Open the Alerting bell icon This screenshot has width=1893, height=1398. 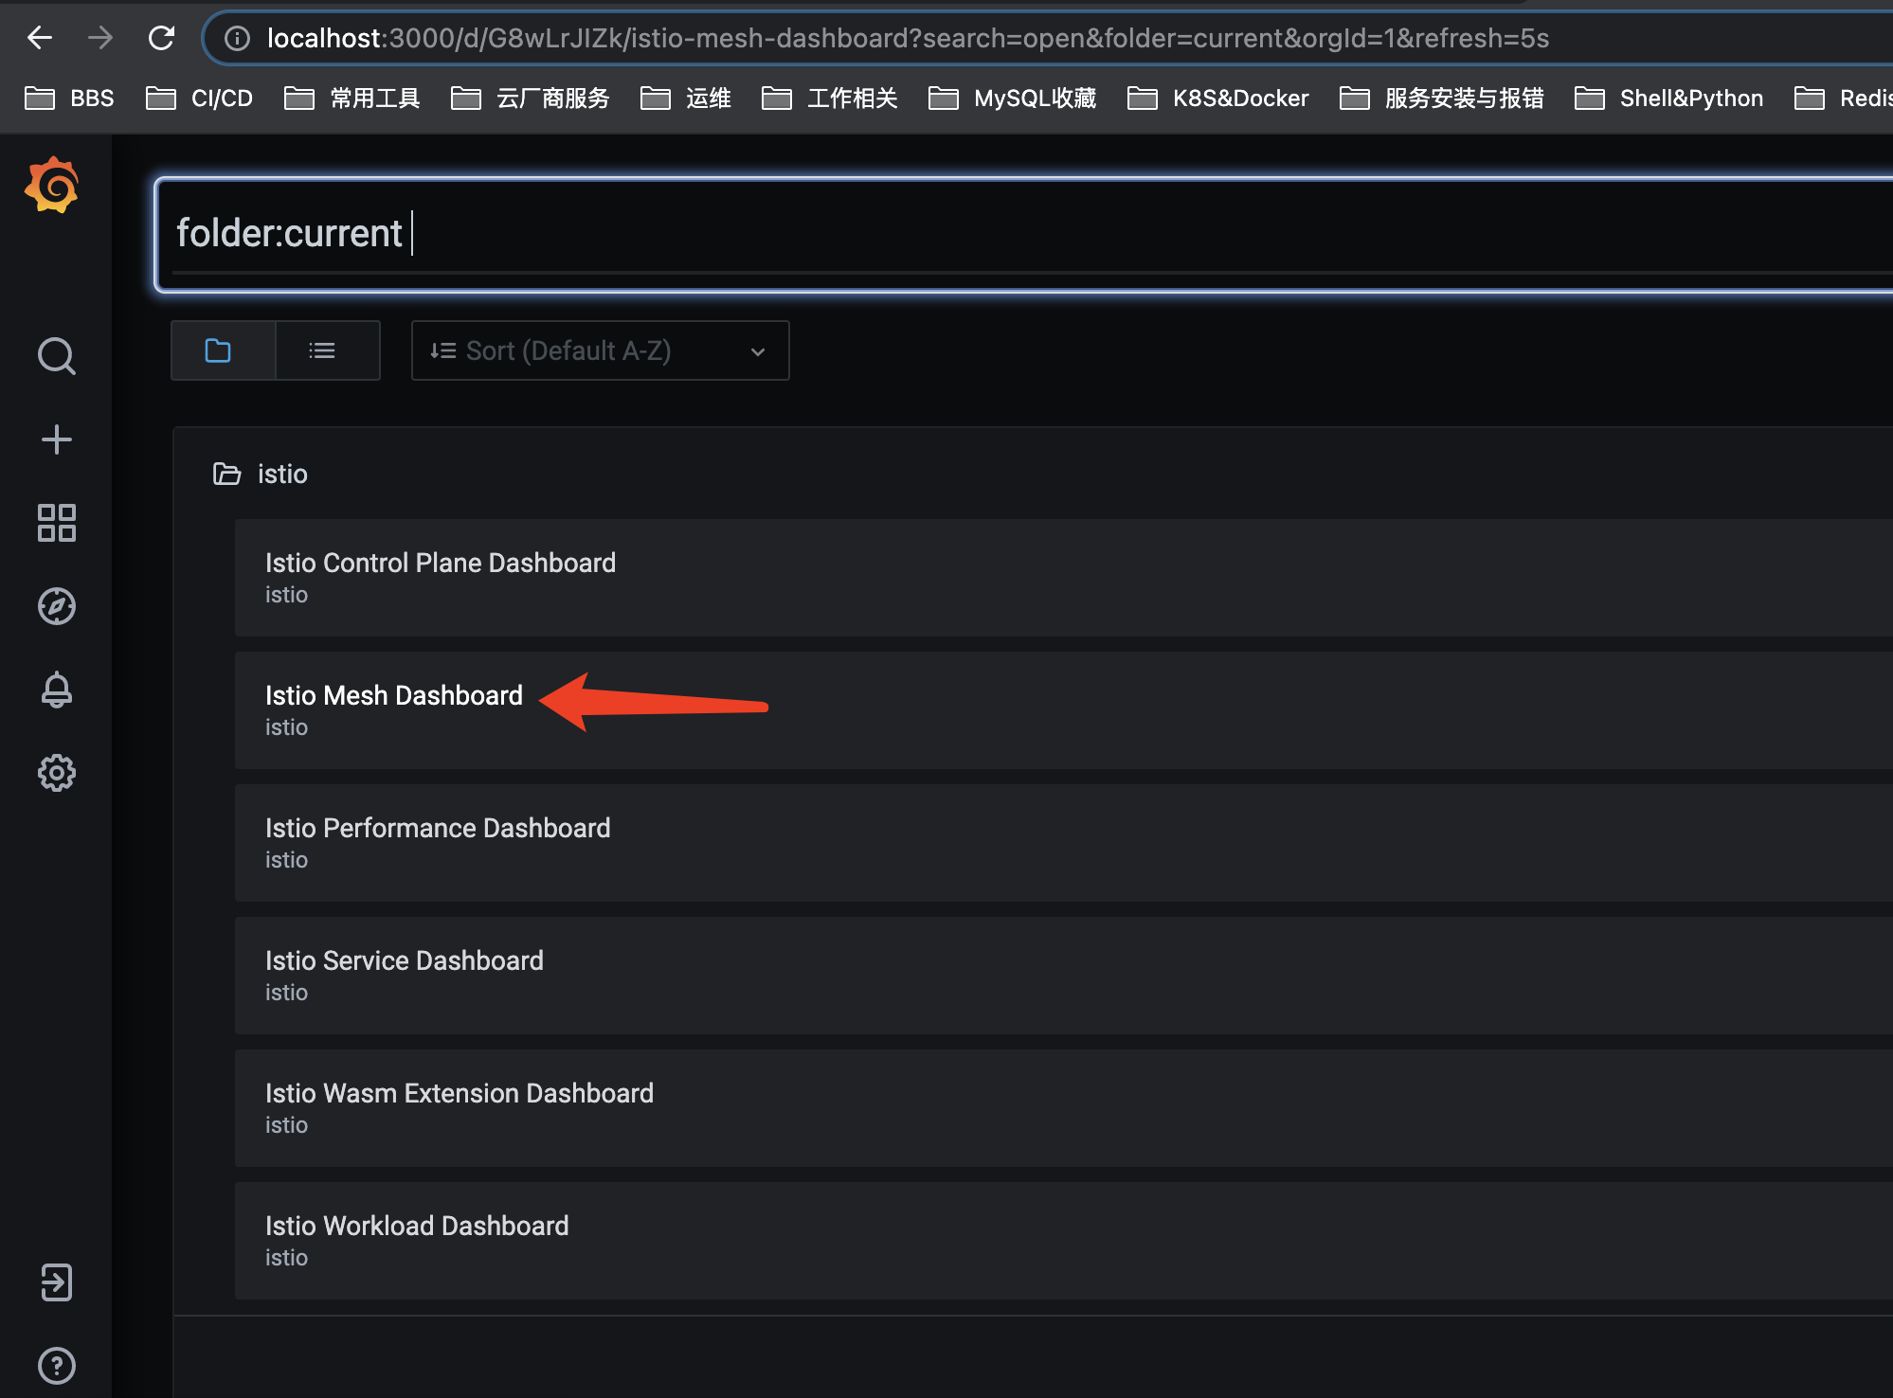click(56, 690)
